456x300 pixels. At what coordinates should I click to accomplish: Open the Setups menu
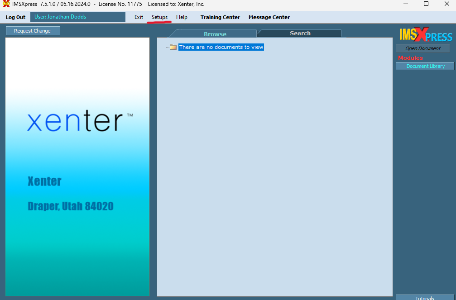tap(159, 17)
